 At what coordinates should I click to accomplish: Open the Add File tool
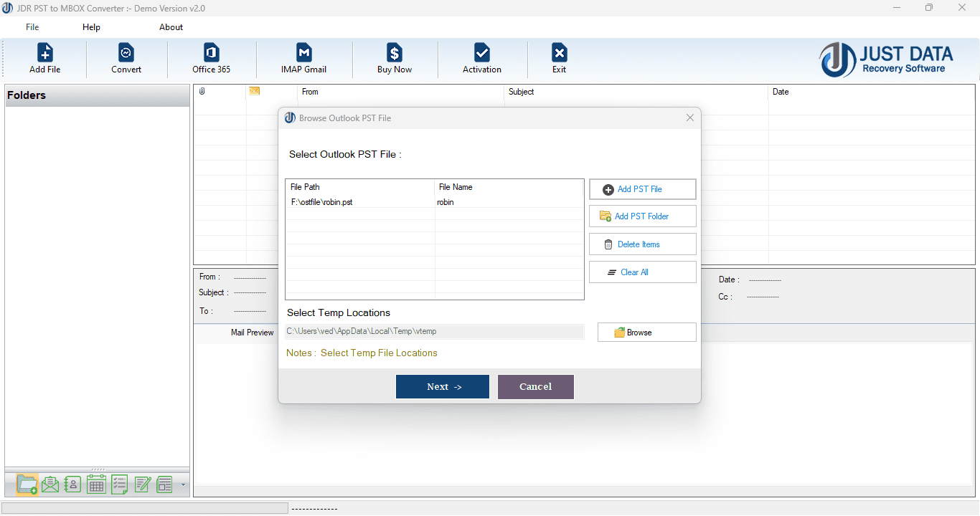pyautogui.click(x=44, y=57)
